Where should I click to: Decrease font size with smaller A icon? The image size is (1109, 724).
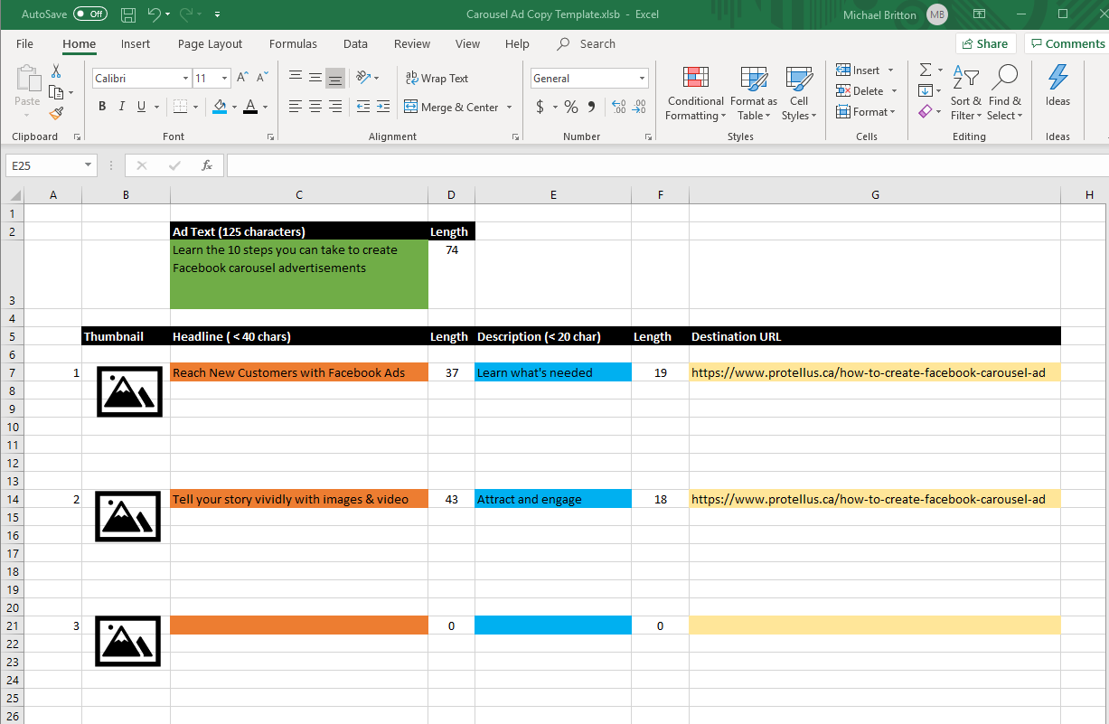click(262, 79)
